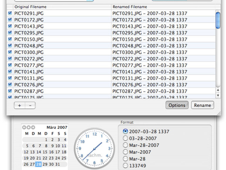Image resolution: width=226 pixels, height=170 pixels.
Task: Click the scroll up arrow of file list
Action: coord(218,90)
